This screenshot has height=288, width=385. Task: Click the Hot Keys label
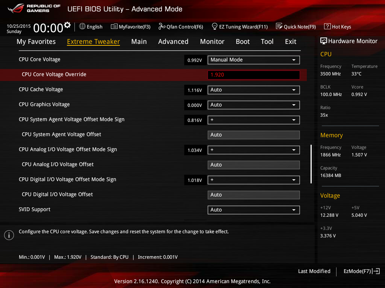tap(341, 27)
